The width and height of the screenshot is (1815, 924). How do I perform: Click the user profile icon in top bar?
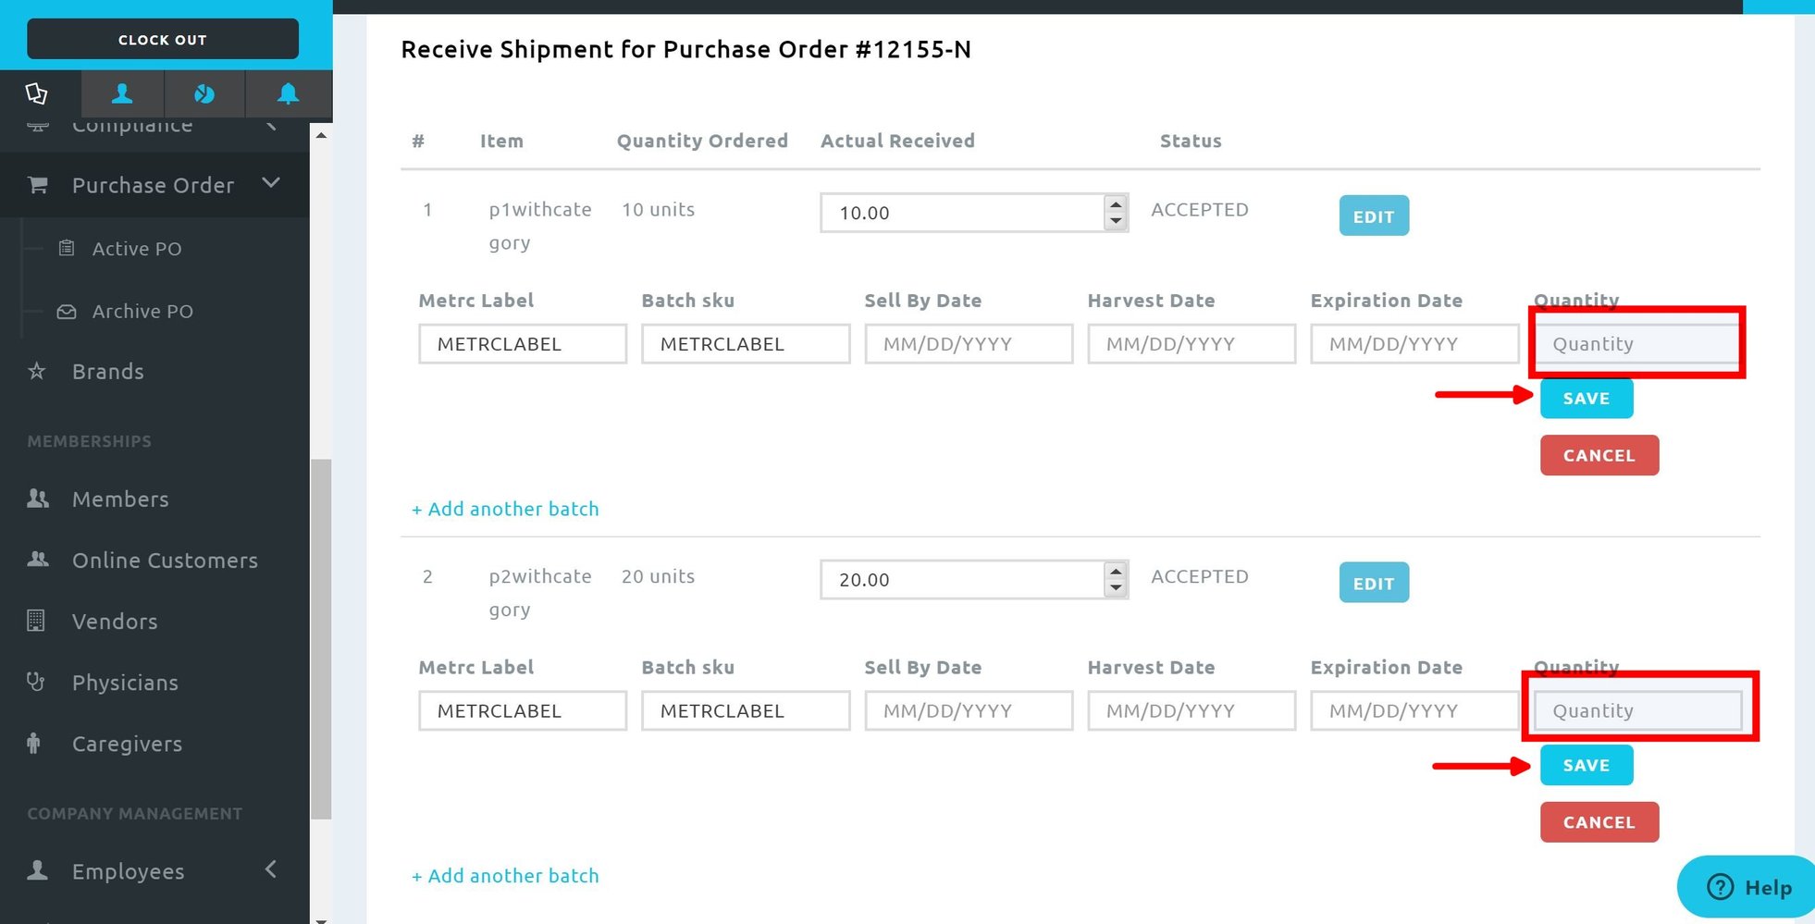[x=121, y=93]
